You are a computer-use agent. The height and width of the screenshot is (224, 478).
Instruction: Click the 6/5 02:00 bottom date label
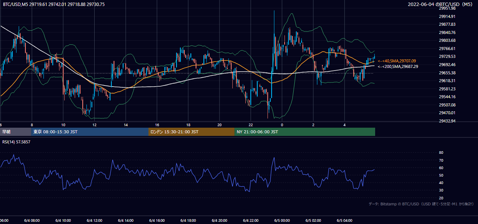[x=313, y=221]
